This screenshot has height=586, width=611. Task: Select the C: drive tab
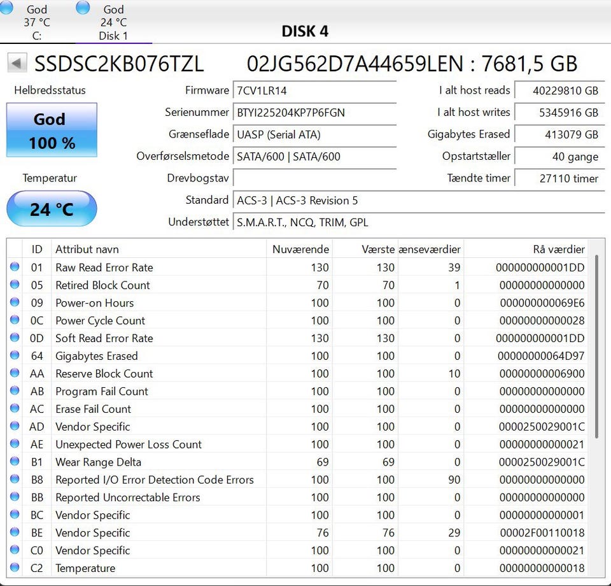pyautogui.click(x=37, y=22)
